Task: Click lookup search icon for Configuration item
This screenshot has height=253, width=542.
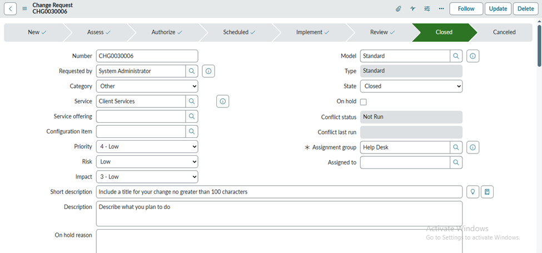Action: tap(192, 132)
